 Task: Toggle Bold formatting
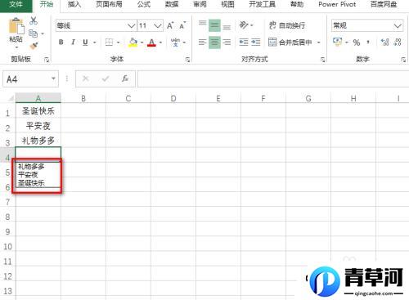[61, 43]
